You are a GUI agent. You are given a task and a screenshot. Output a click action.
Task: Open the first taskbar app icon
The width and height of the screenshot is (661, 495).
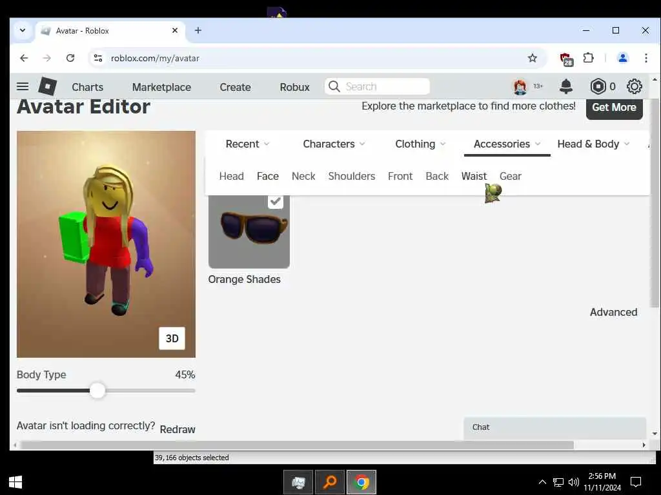298,482
